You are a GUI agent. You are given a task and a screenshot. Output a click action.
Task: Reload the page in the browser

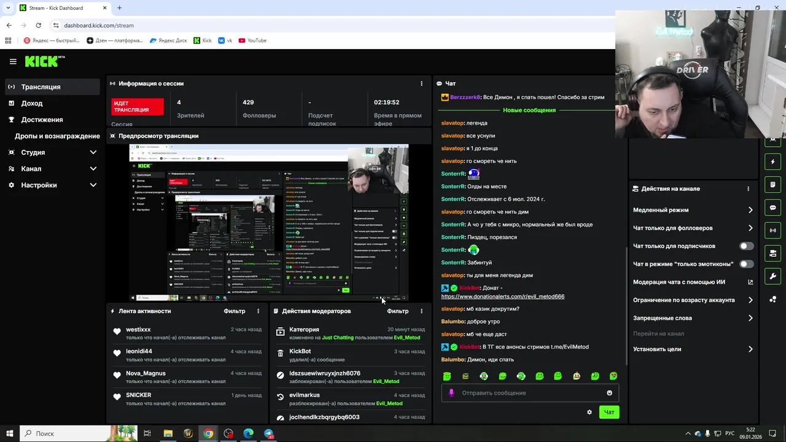pos(38,25)
